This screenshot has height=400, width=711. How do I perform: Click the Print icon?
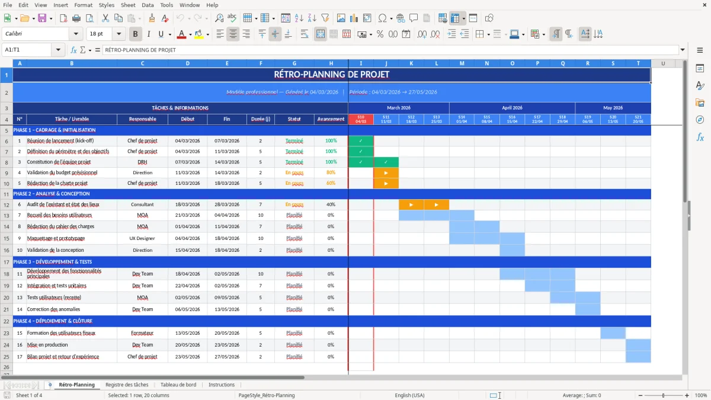tap(77, 18)
